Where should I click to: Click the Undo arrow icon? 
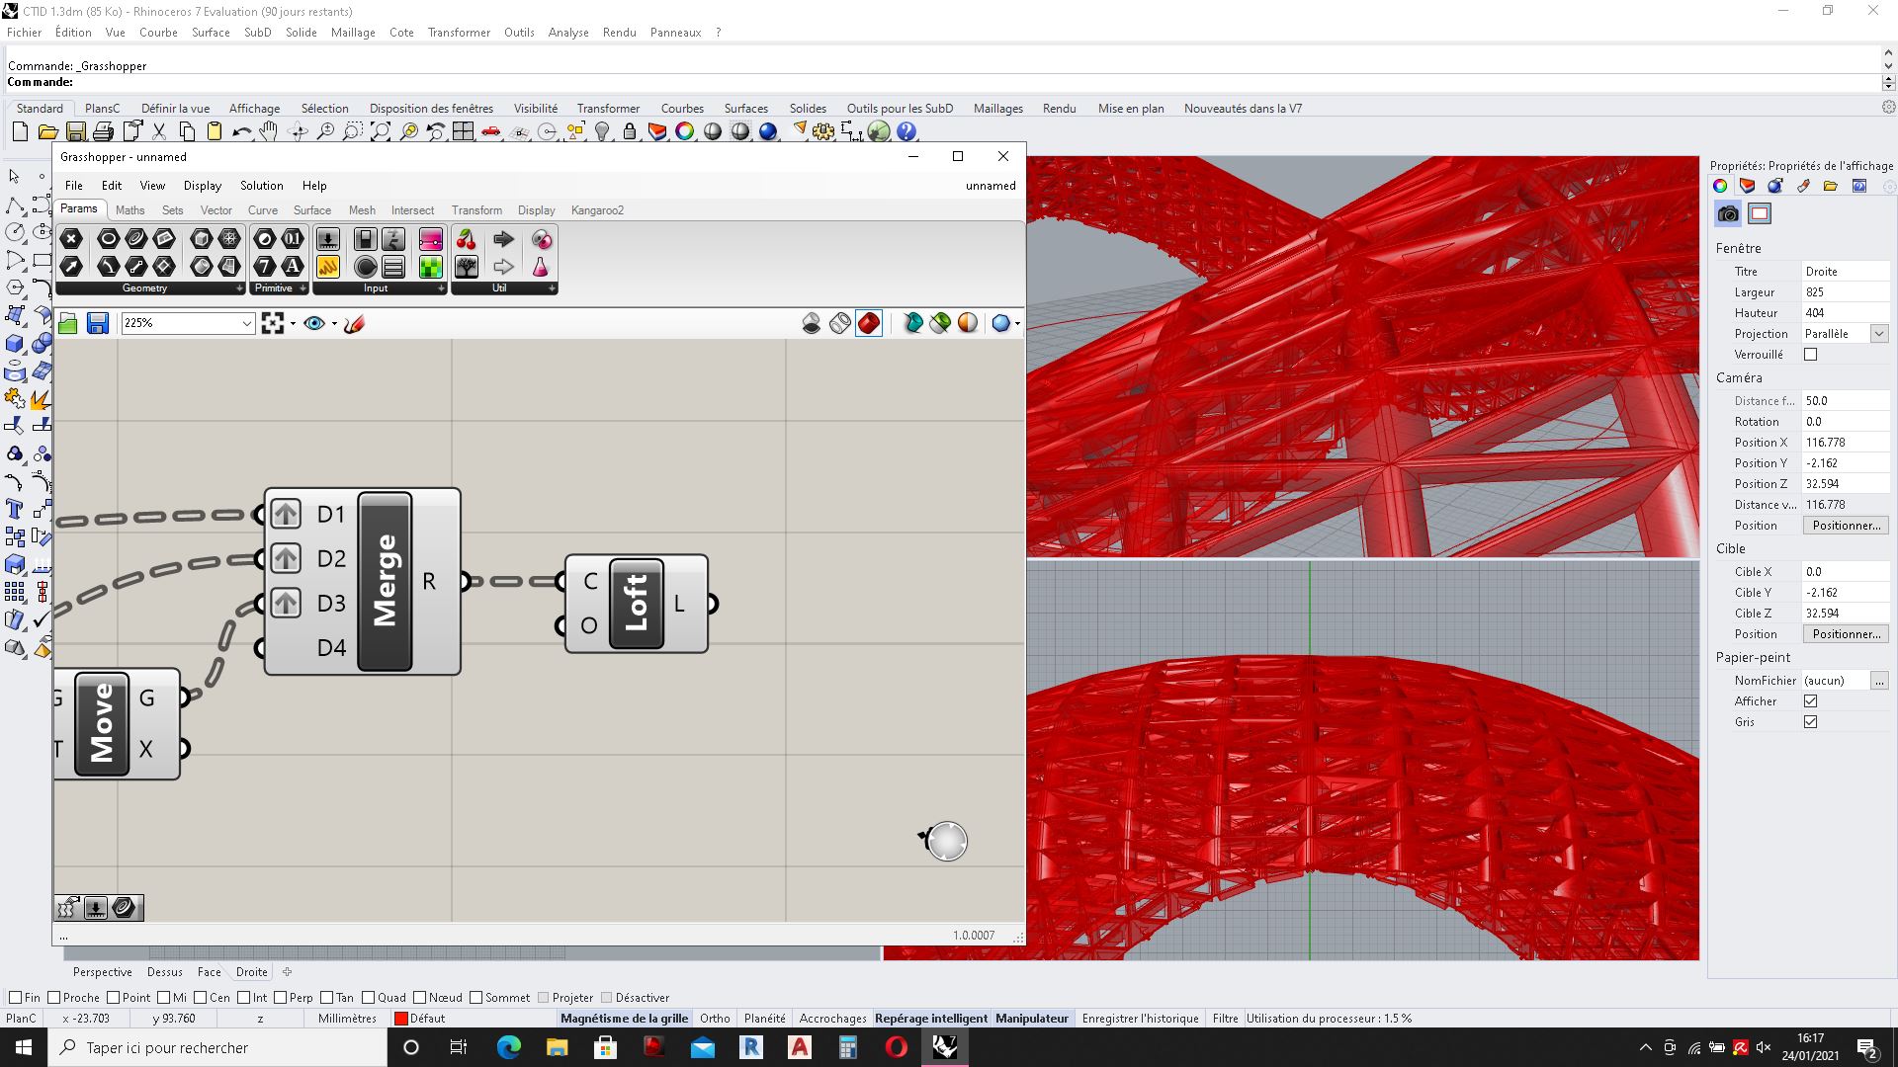(x=241, y=131)
